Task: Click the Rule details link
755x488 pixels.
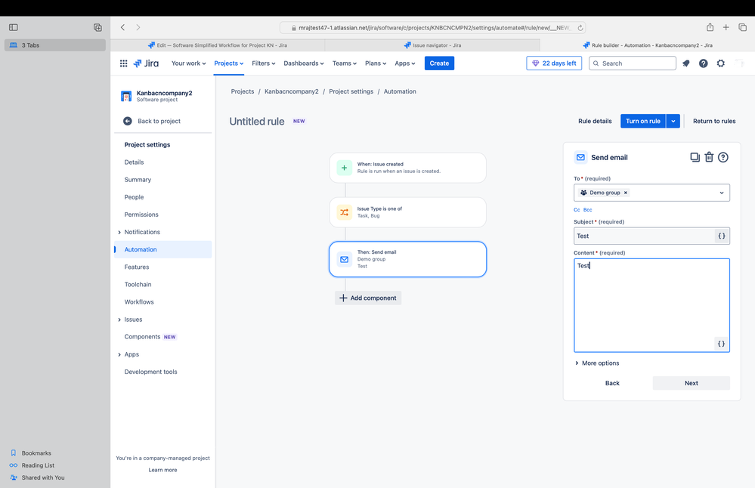Action: tap(595, 121)
